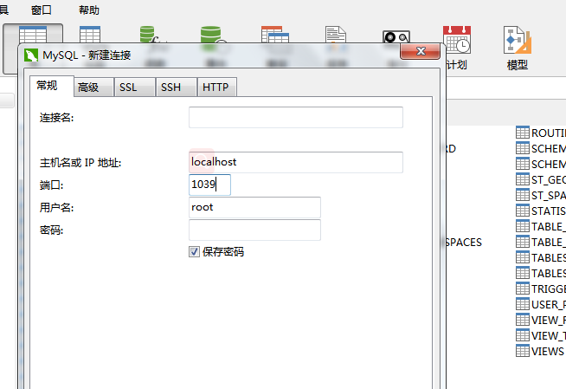Open the Backup tape toolbar icon
This screenshot has height=389, width=566.
point(396,37)
